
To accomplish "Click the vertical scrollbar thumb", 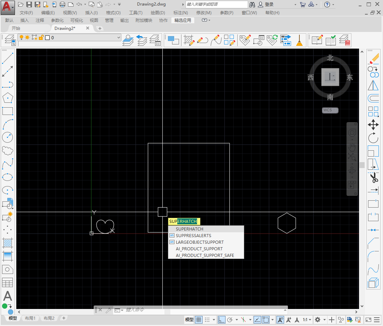I will click(x=362, y=165).
